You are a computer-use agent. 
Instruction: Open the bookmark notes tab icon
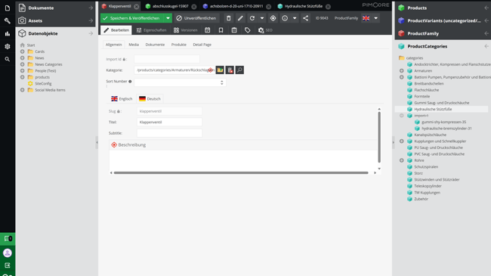tap(221, 30)
